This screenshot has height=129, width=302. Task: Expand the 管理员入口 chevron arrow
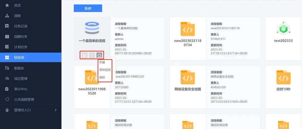click(56, 110)
